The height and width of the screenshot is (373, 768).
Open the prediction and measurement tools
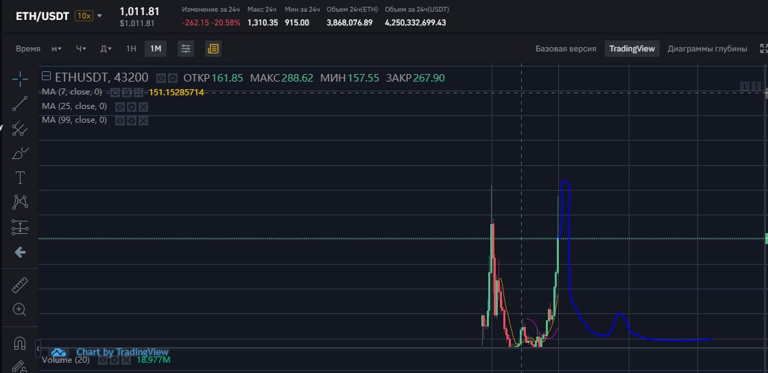point(20,227)
